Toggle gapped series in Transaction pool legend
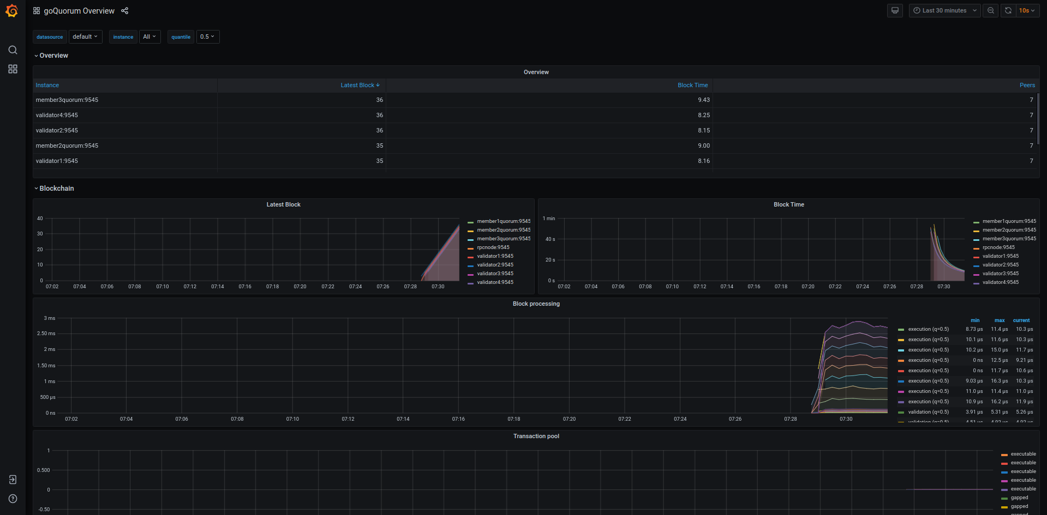 point(1019,498)
